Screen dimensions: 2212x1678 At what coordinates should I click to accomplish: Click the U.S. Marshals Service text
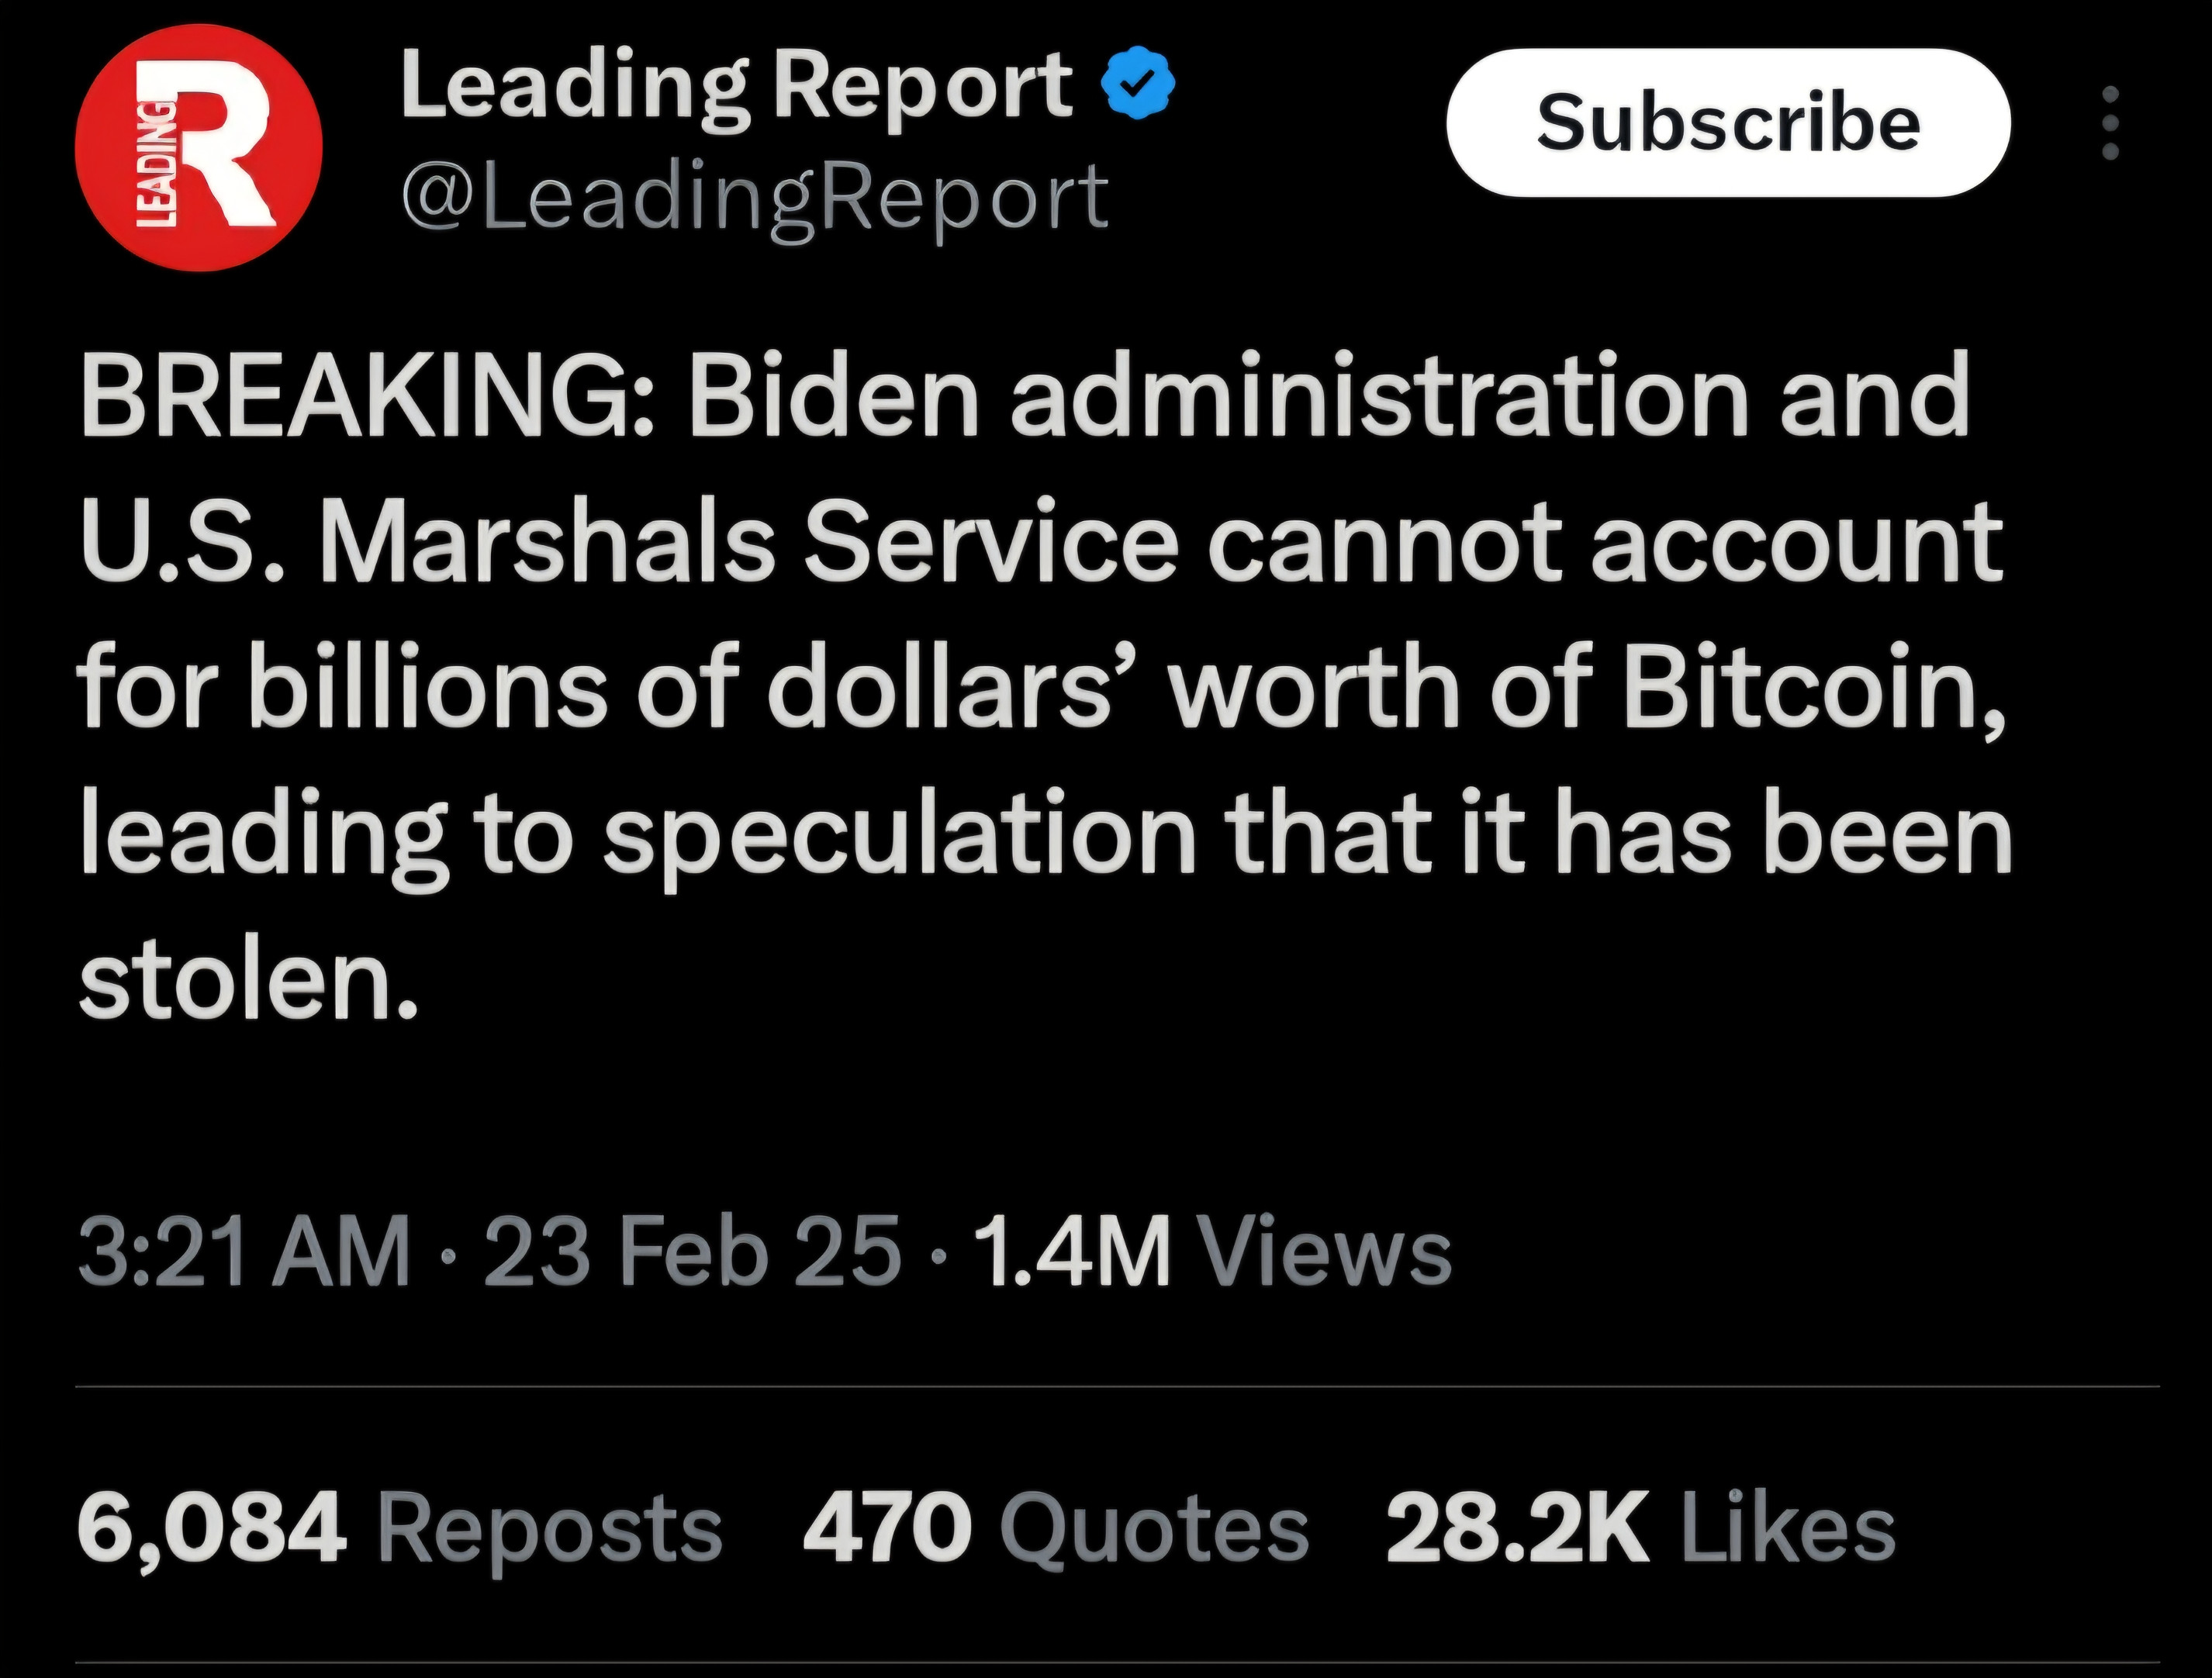(x=630, y=544)
